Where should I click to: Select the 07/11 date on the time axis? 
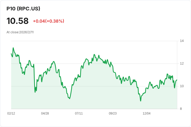pos(79,113)
